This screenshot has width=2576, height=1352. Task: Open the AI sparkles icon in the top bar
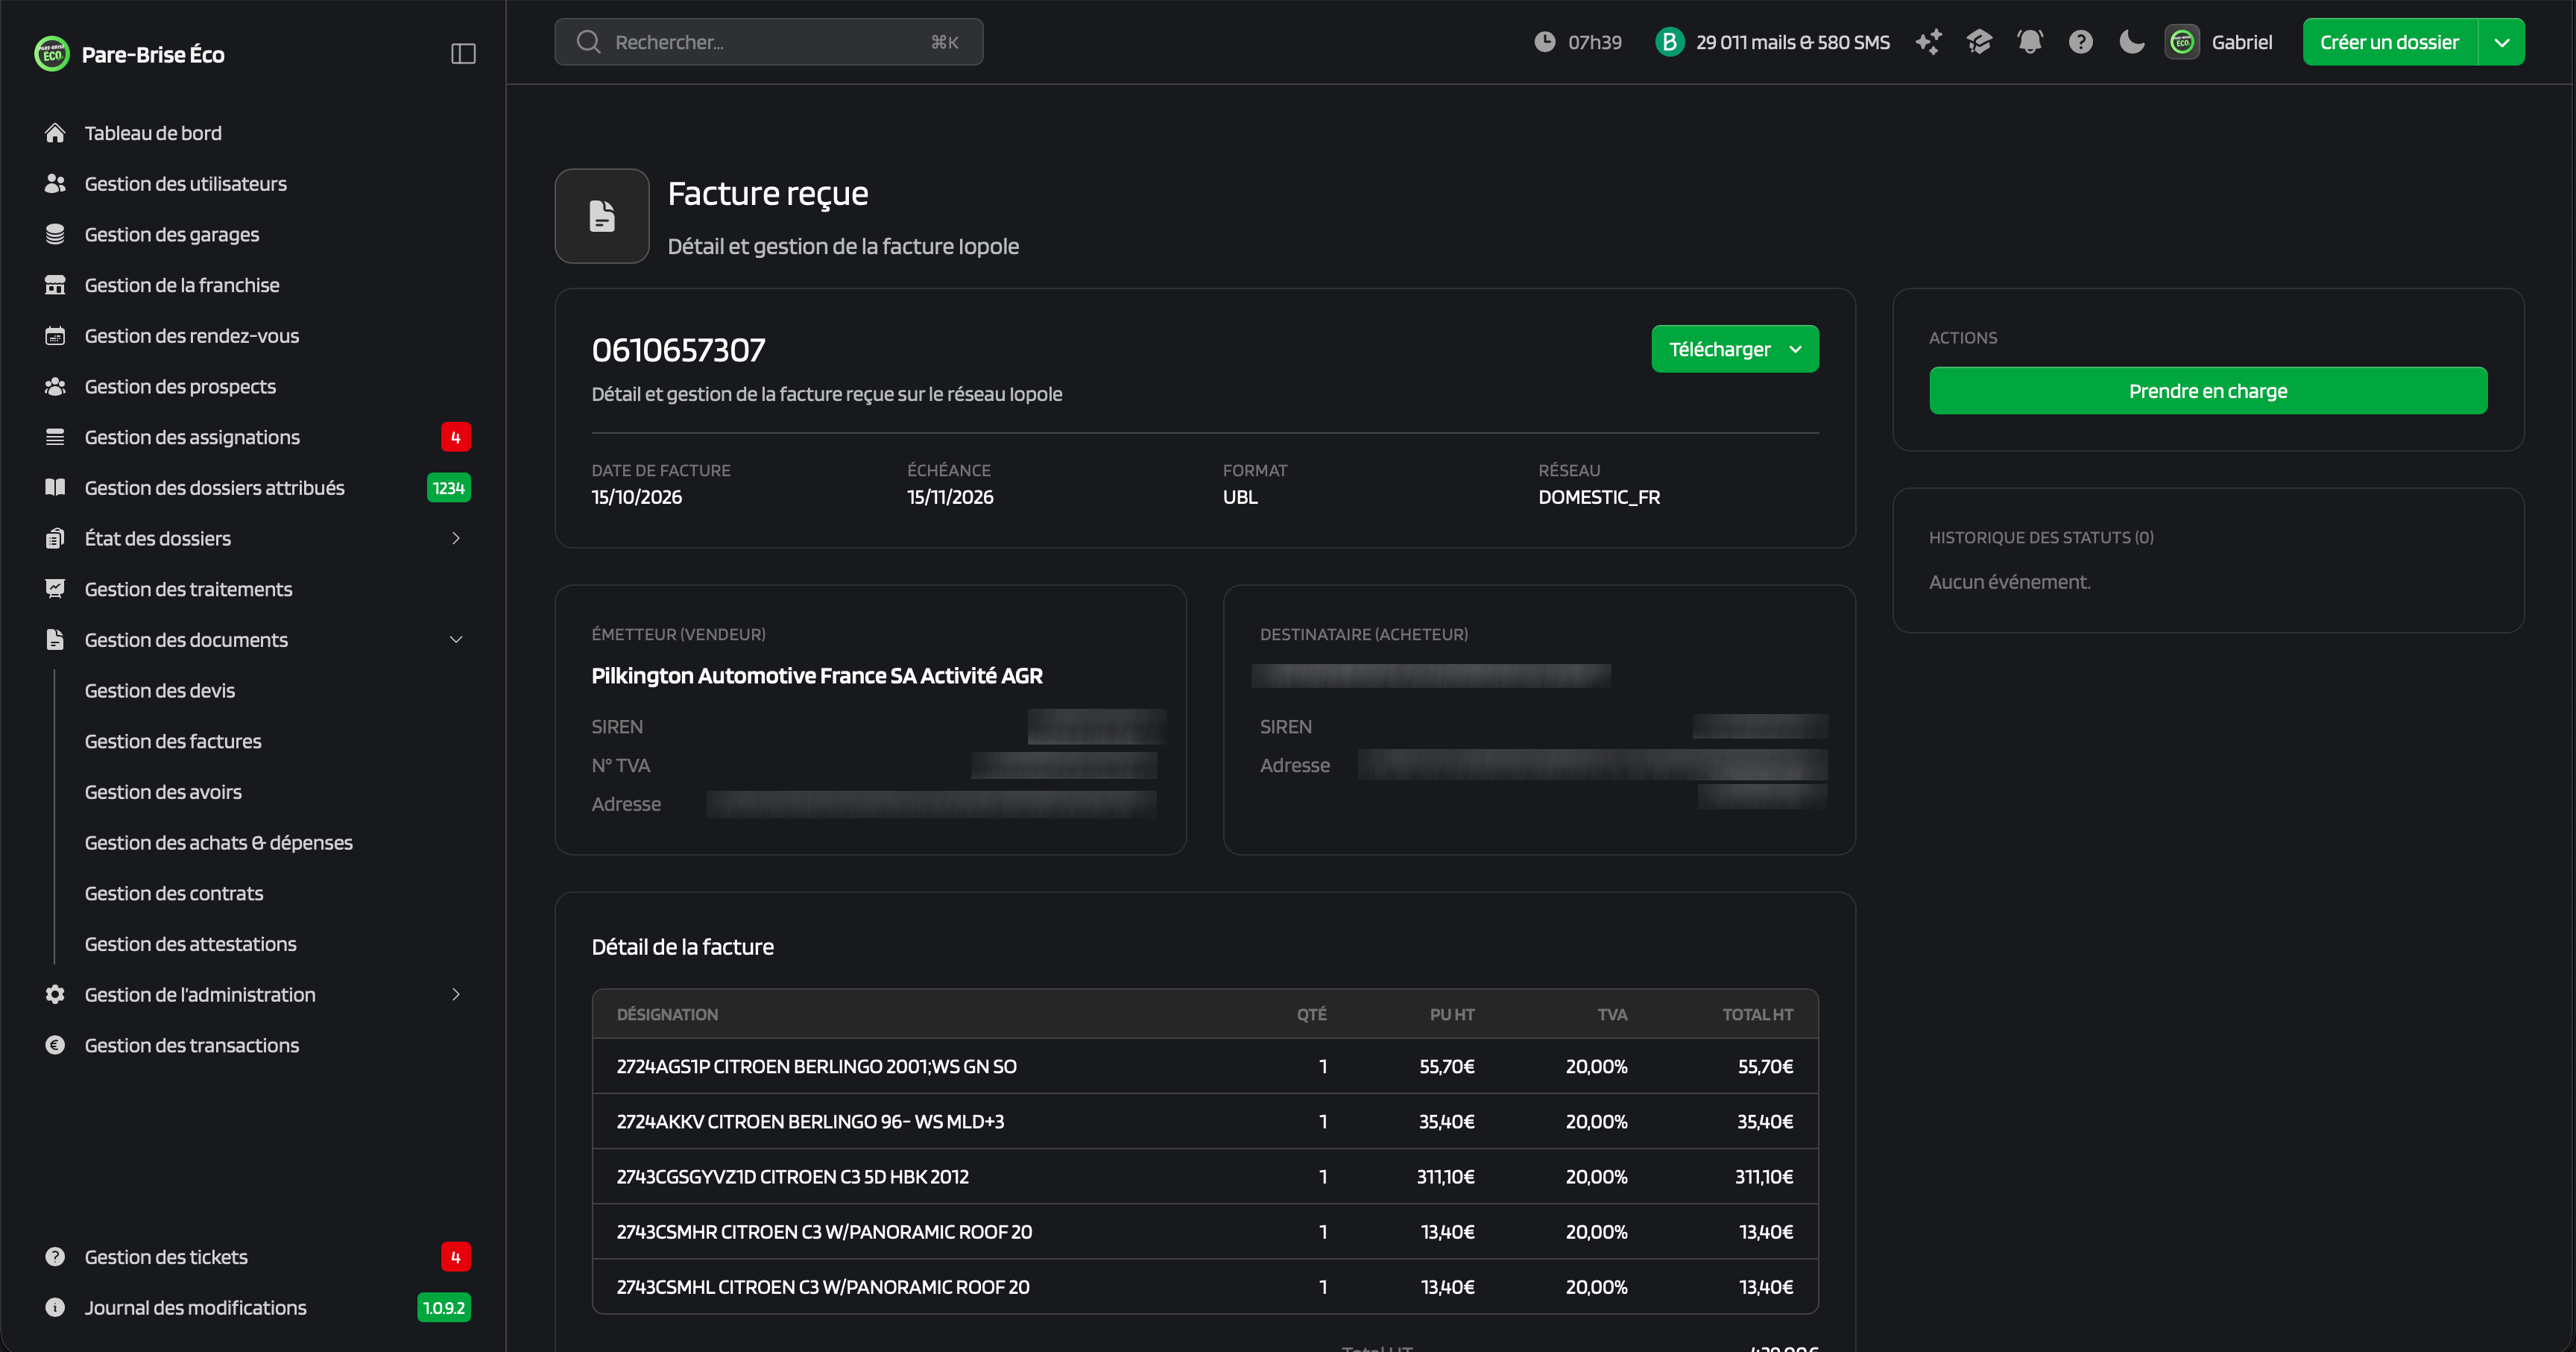pyautogui.click(x=1928, y=42)
